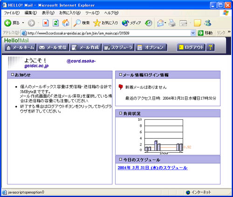Open the ヘルプ(H) menu
233x197 pixels.
[x=111, y=13]
